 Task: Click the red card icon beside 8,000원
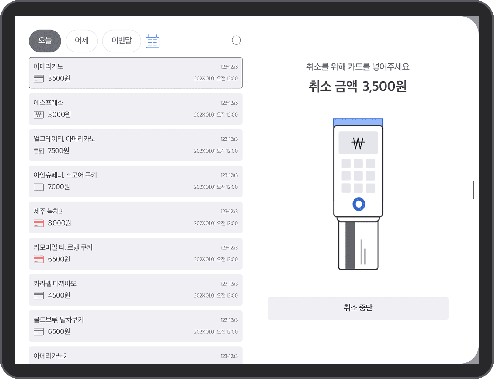(x=38, y=223)
